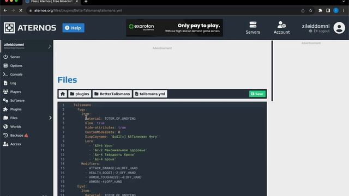349x196 pixels.
Task: Open Backups from the sidebar
Action: [x=16, y=136]
